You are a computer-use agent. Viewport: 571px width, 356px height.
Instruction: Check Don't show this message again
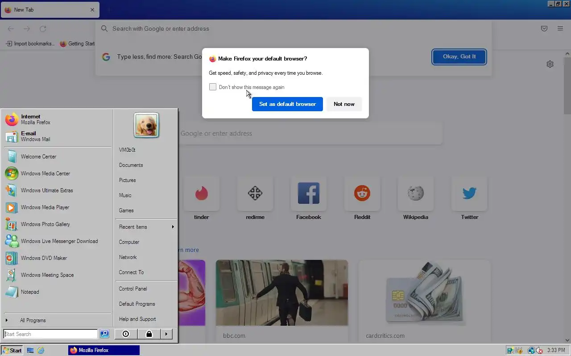point(213,87)
